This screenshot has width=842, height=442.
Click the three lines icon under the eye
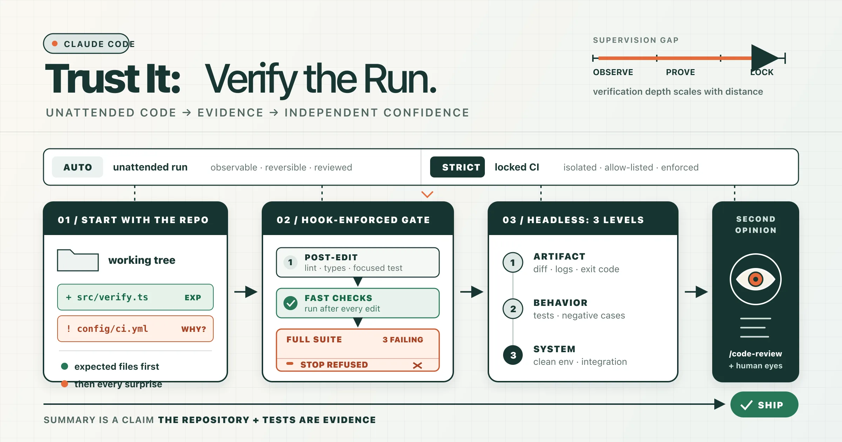coord(755,328)
